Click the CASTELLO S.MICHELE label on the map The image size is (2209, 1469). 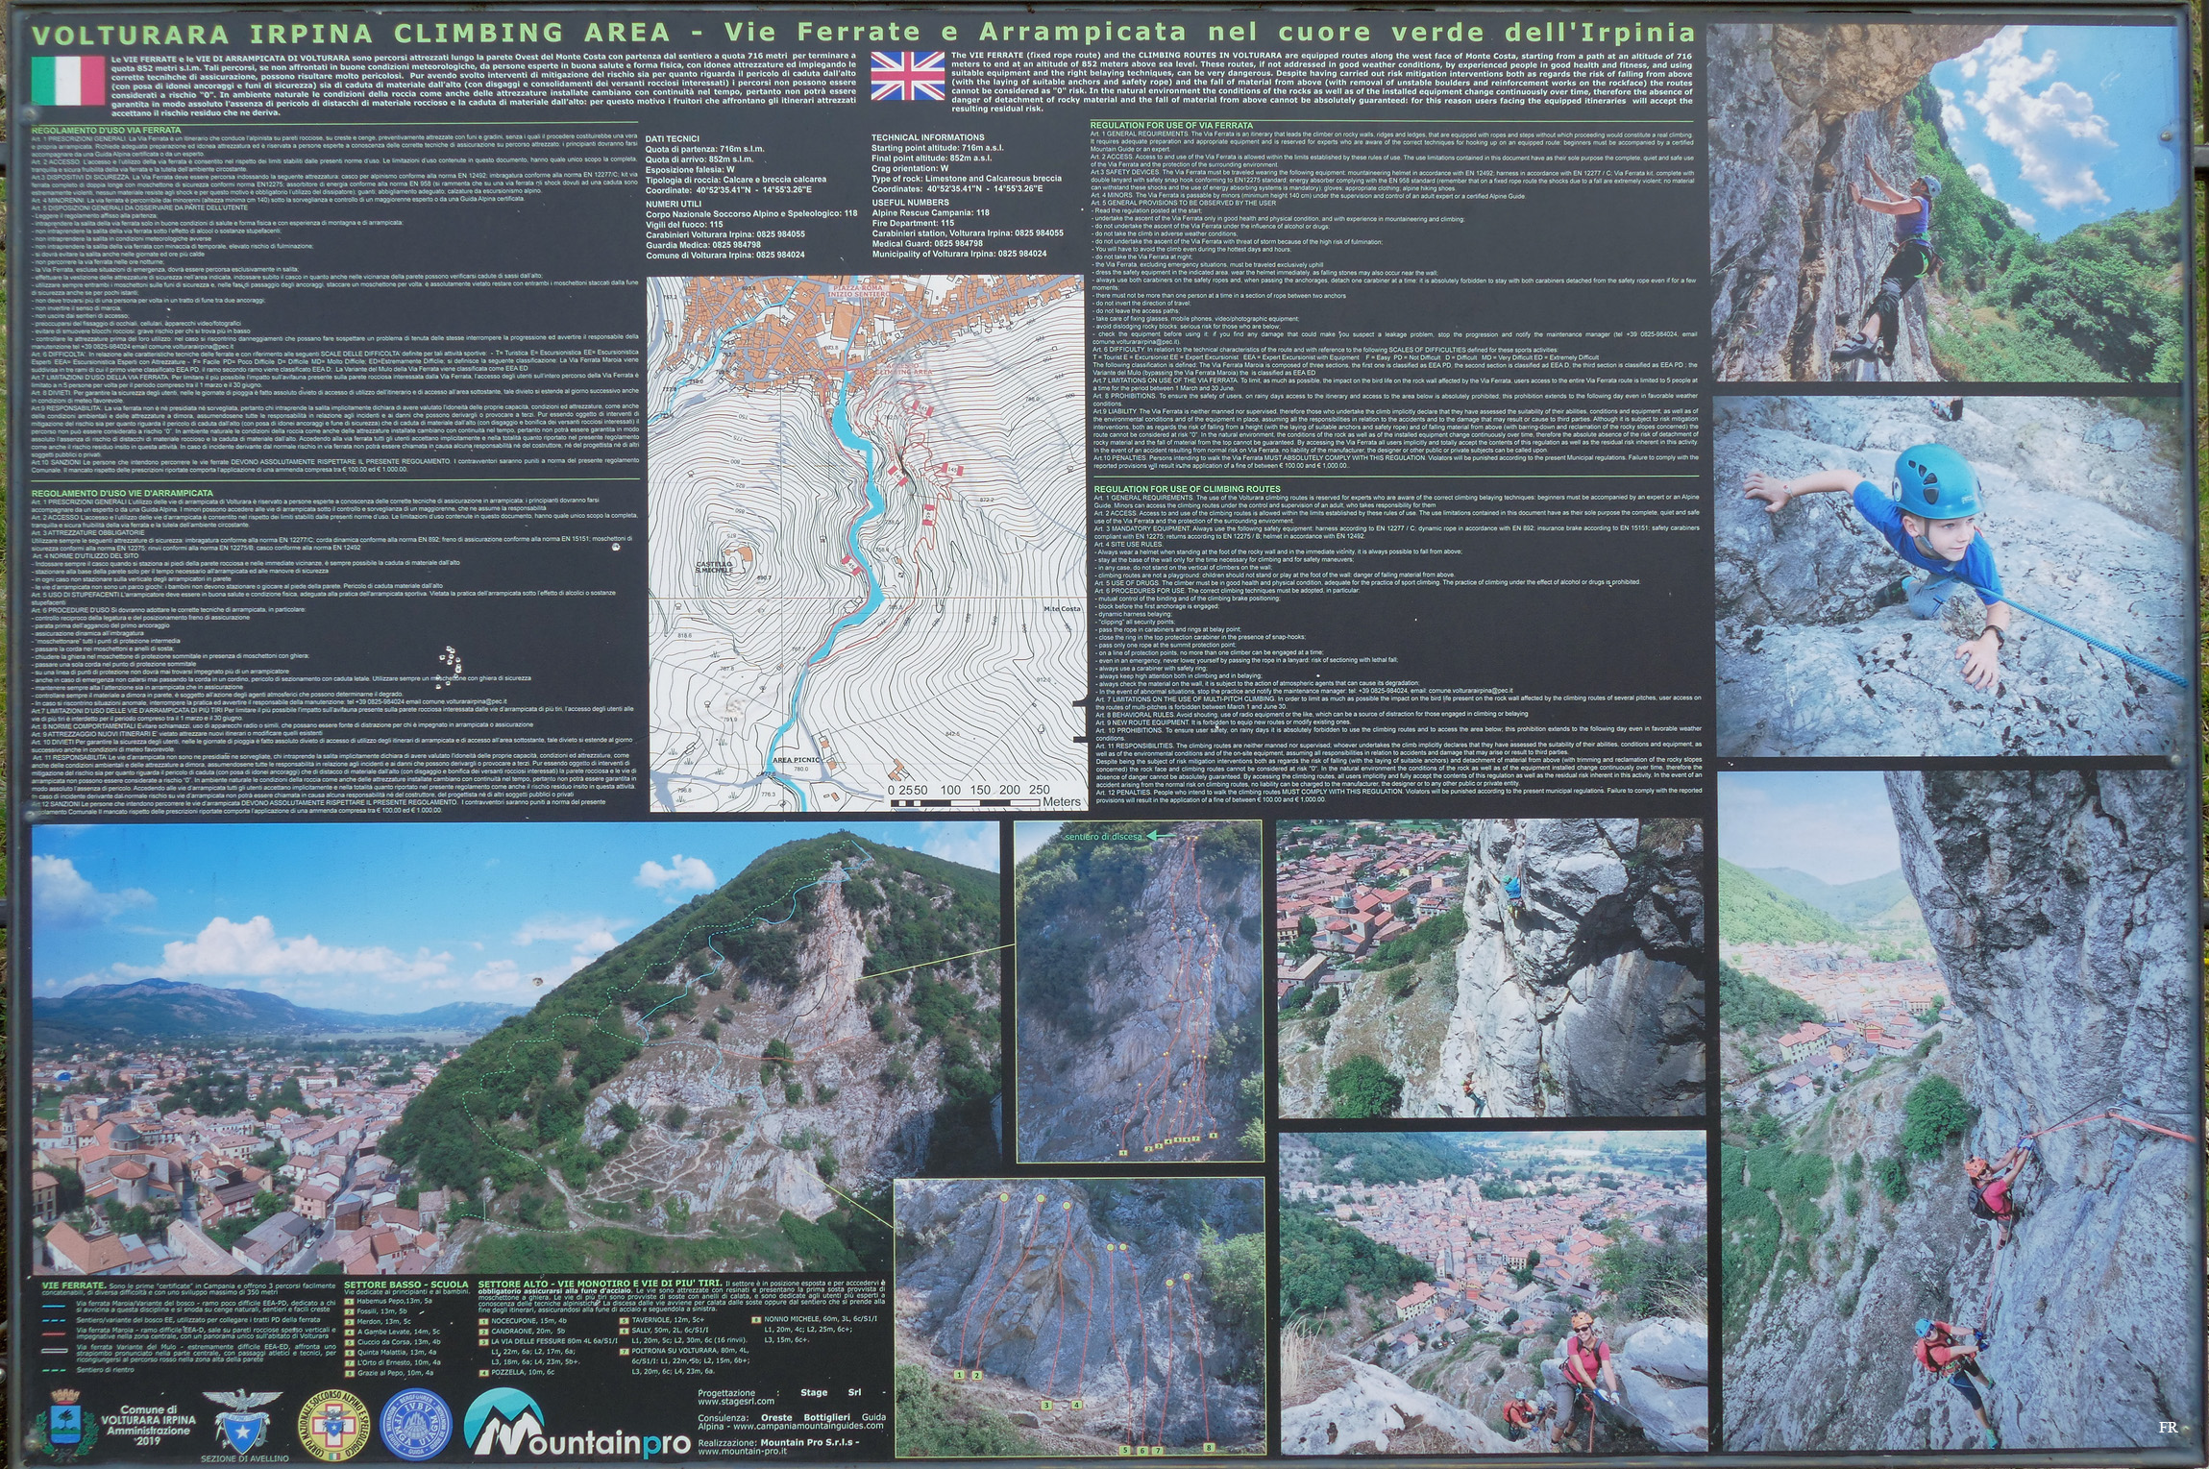coord(714,567)
